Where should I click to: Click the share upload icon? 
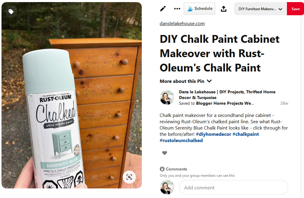click(x=224, y=9)
